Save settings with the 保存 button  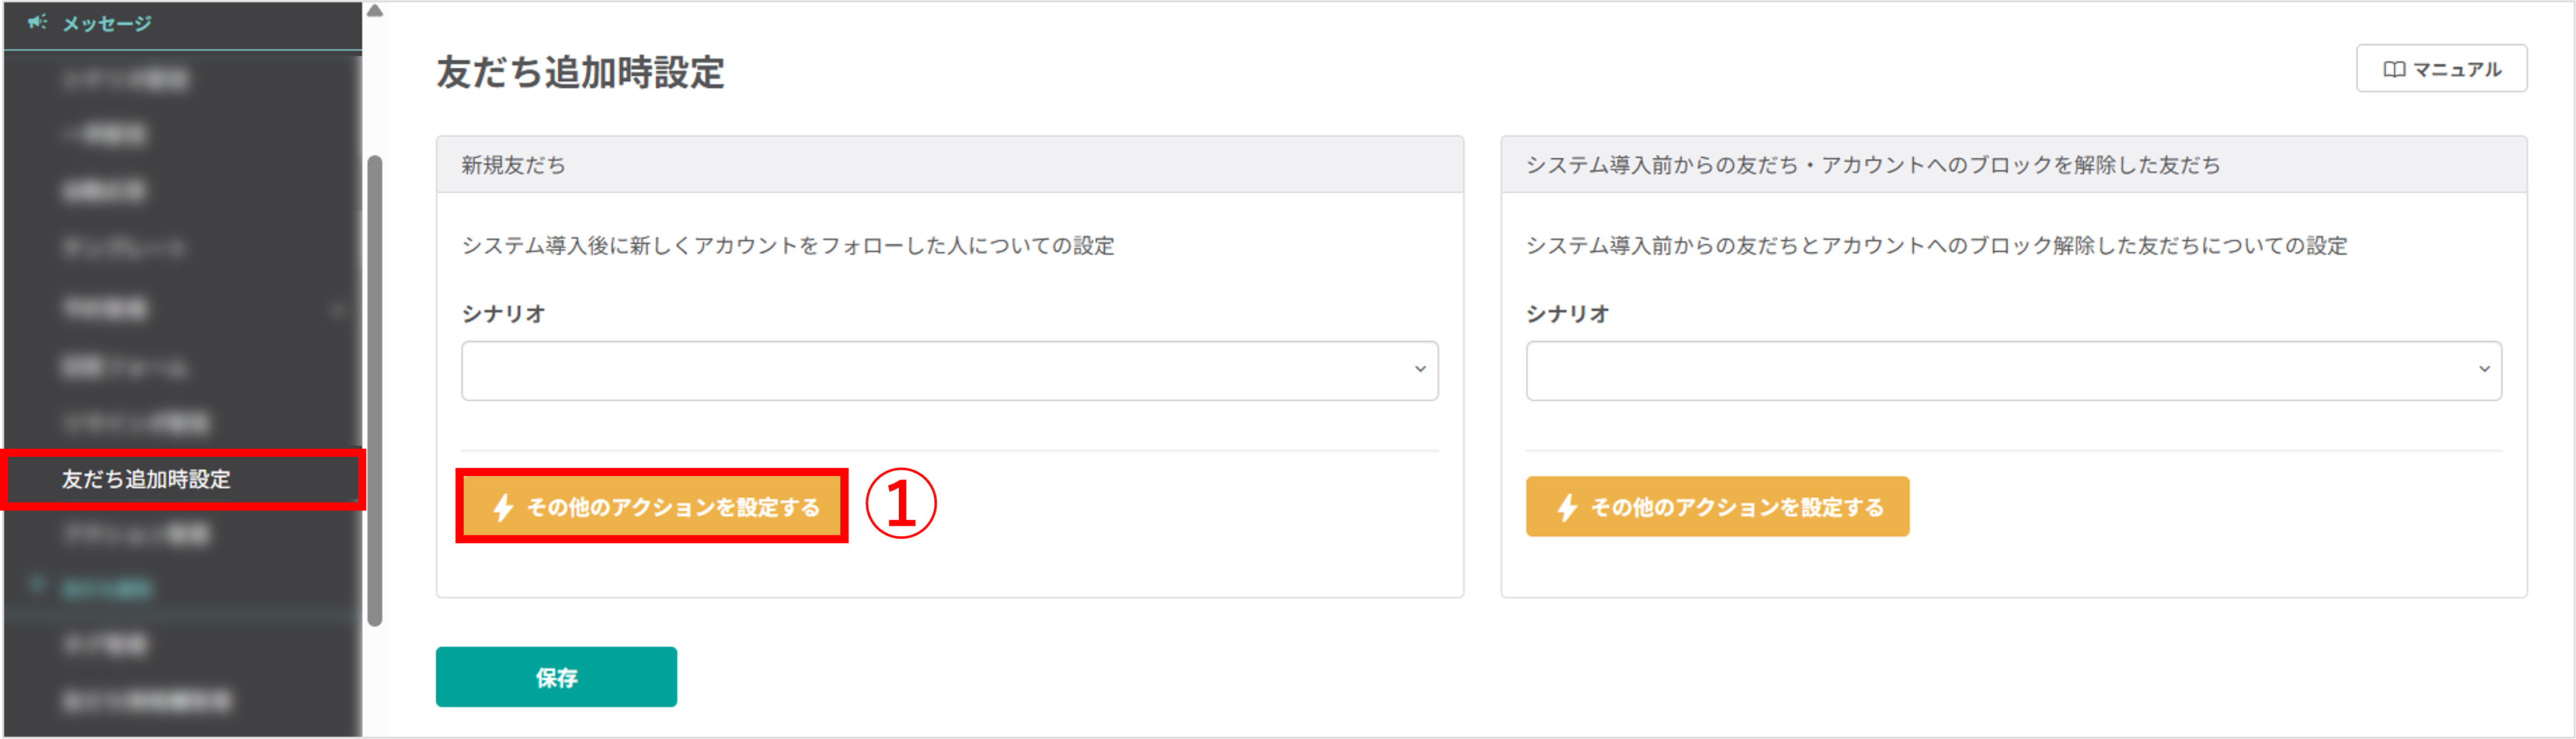556,677
